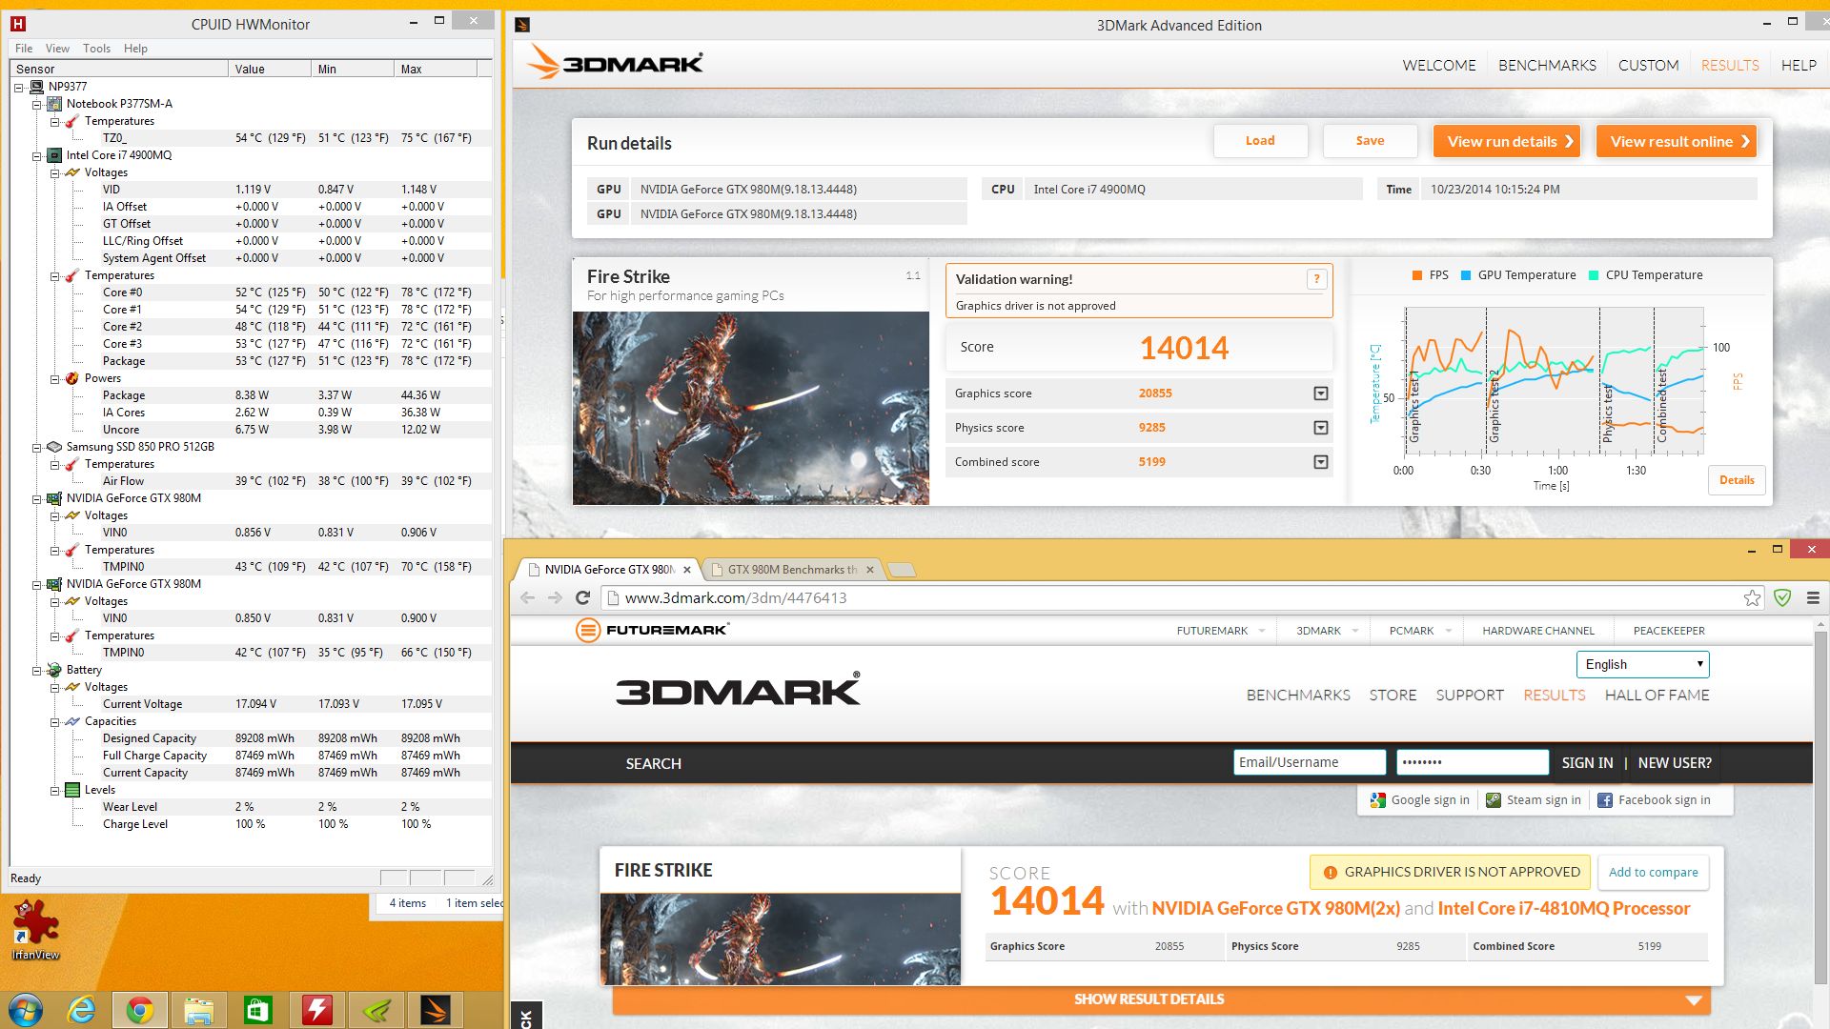The image size is (1830, 1029).
Task: Click View result online button
Action: [x=1677, y=141]
